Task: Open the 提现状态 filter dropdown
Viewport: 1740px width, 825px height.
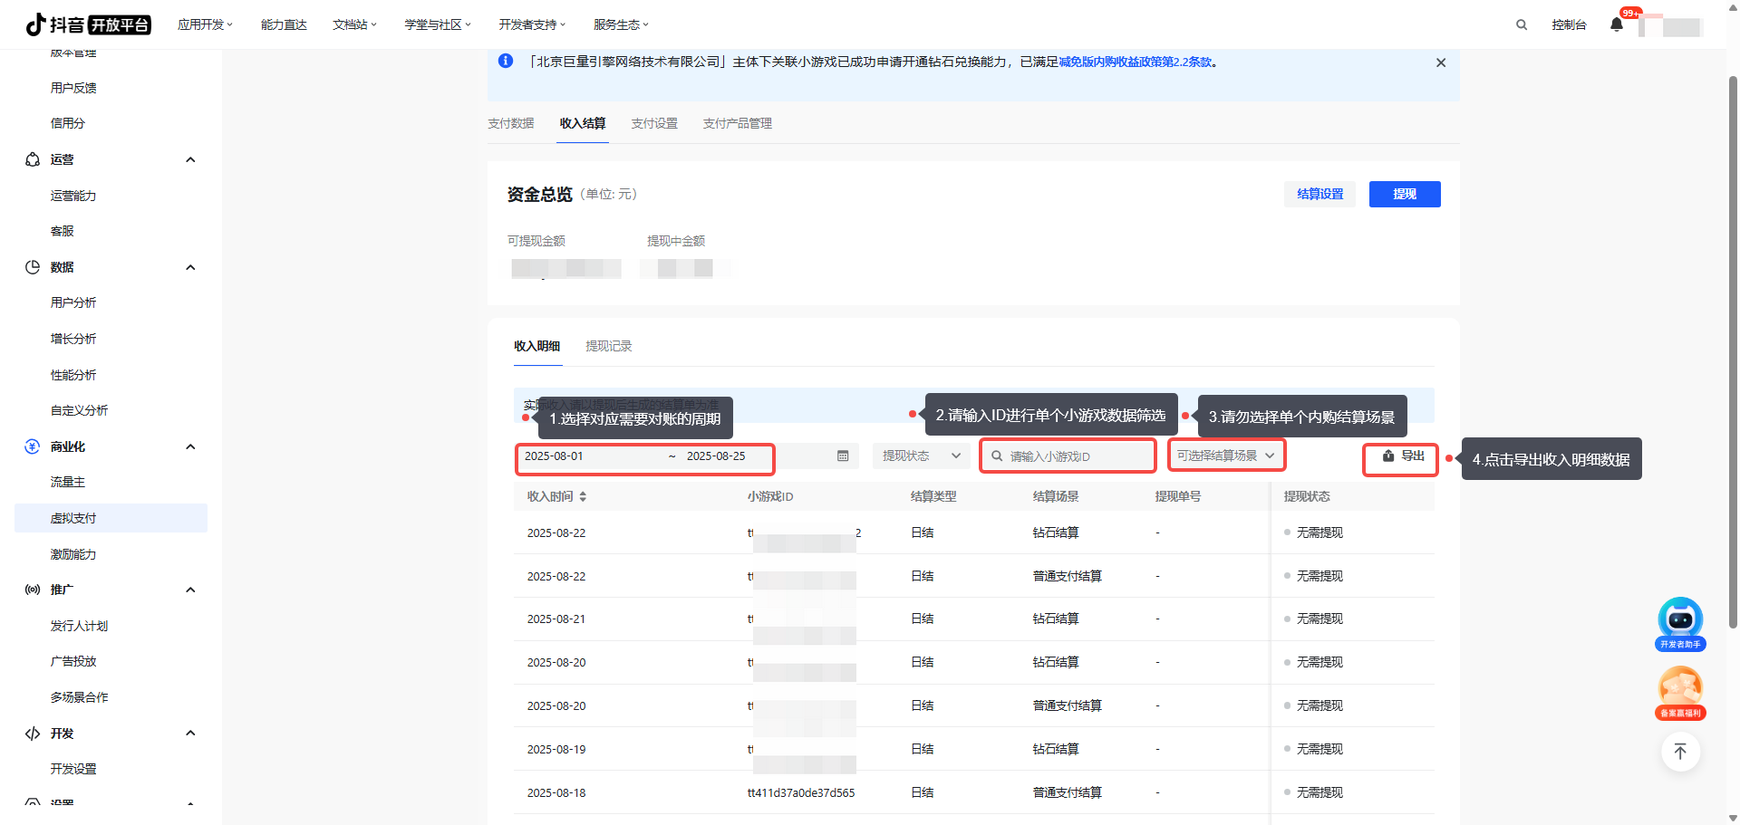Action: tap(921, 456)
